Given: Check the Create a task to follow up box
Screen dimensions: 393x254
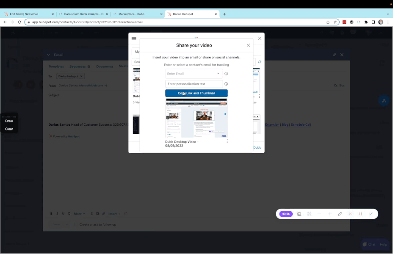Looking at the screenshot, I should pyautogui.click(x=75, y=224).
